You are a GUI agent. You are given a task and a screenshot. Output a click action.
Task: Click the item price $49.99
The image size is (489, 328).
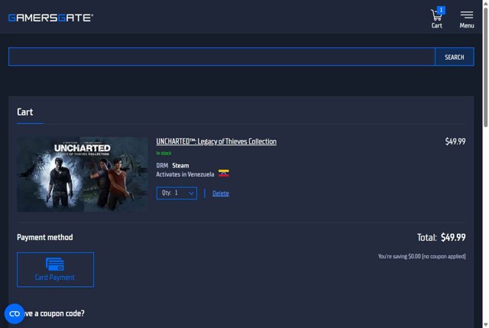tap(455, 141)
